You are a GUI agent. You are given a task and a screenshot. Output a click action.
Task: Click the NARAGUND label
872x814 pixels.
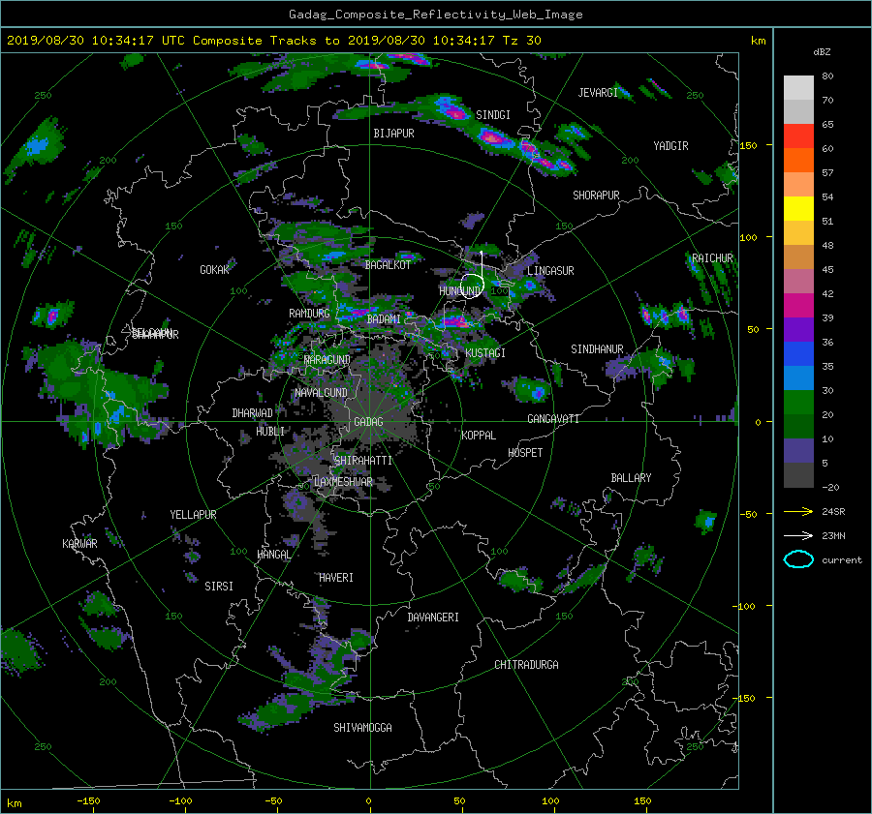[327, 360]
